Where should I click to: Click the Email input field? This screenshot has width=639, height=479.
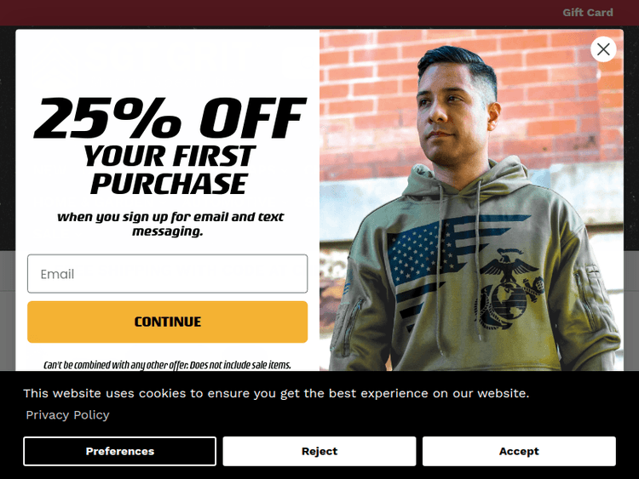coord(167,274)
